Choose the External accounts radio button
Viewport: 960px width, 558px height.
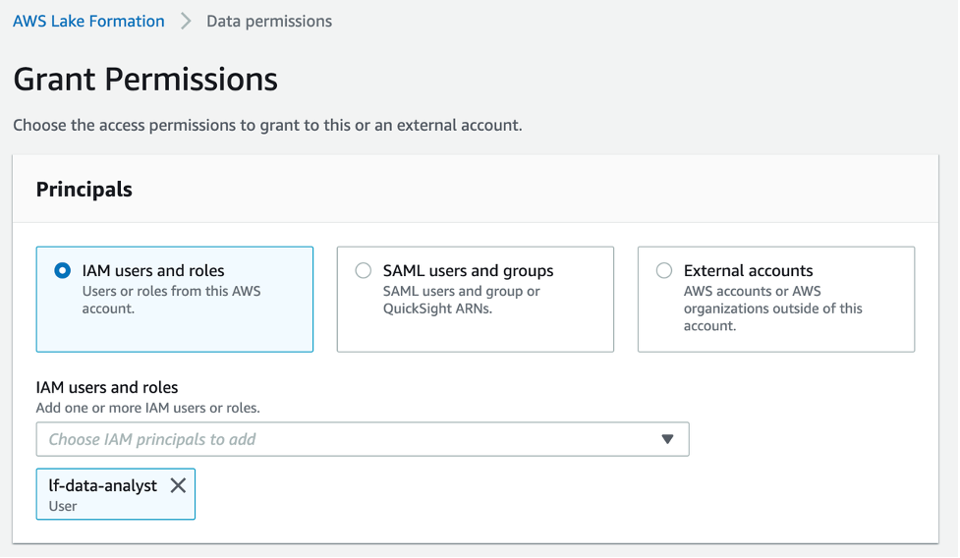point(664,271)
